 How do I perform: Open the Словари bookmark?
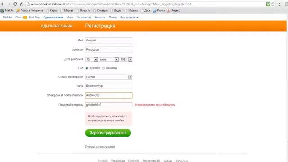coord(100,10)
